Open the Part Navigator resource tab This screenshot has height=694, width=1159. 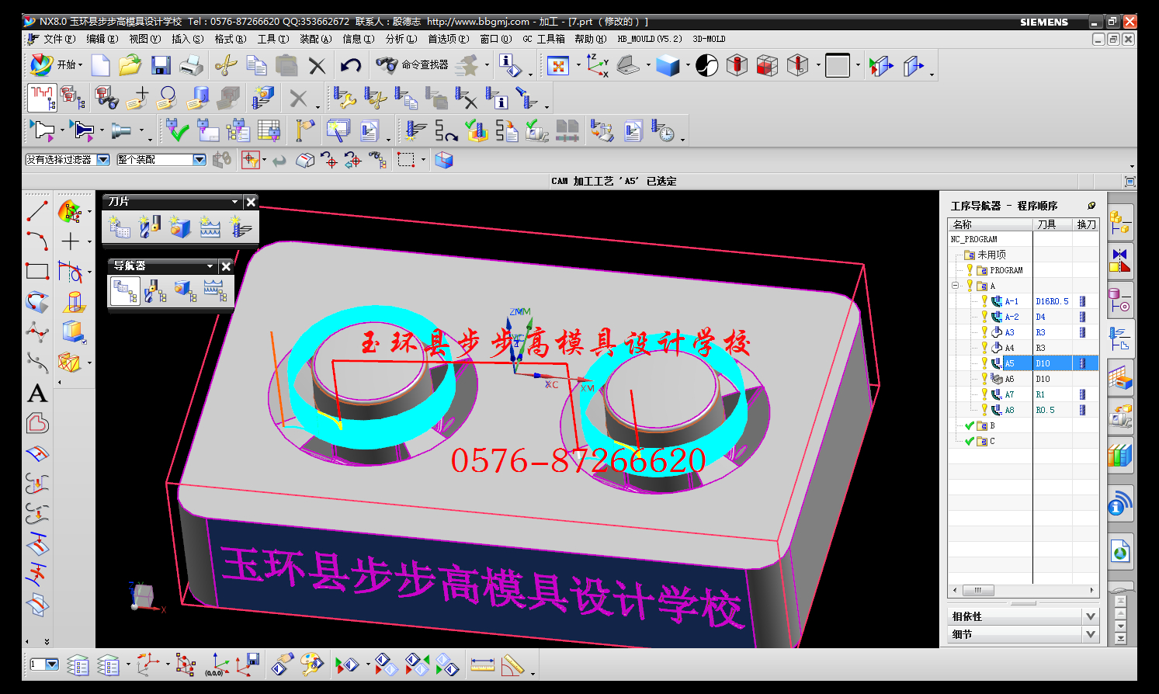1120,300
